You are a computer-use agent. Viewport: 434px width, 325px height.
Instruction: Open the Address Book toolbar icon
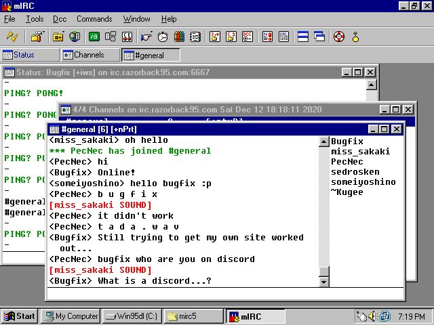(195, 37)
